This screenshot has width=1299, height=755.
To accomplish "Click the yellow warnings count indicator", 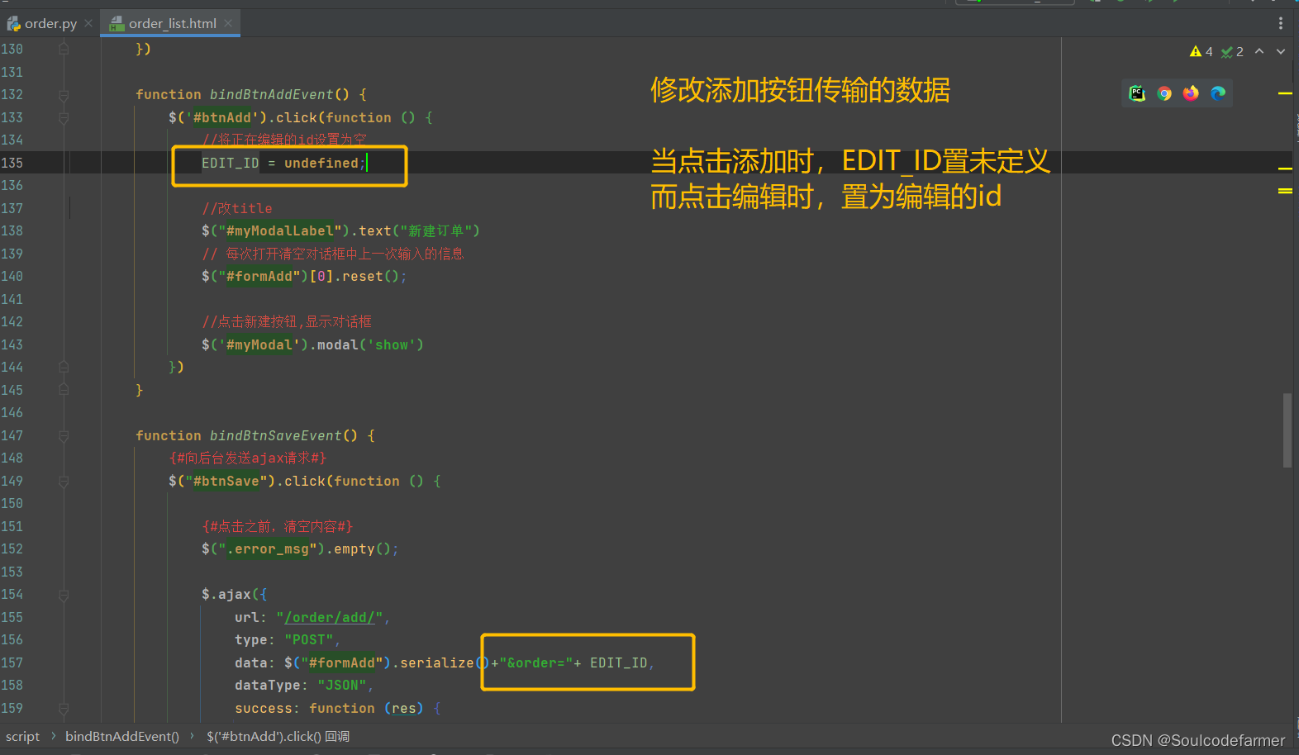I will [x=1201, y=51].
